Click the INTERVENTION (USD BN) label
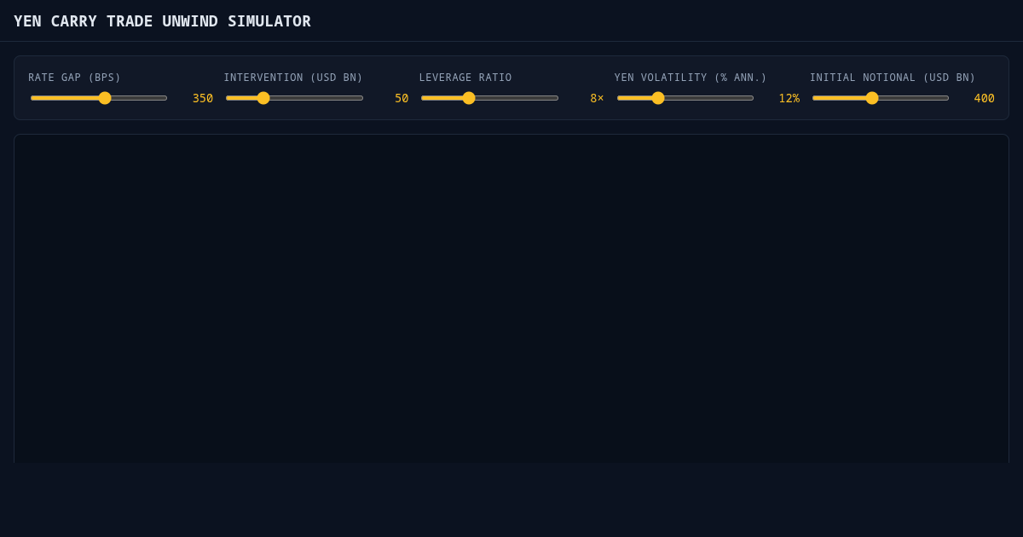This screenshot has width=1023, height=537. click(x=293, y=78)
